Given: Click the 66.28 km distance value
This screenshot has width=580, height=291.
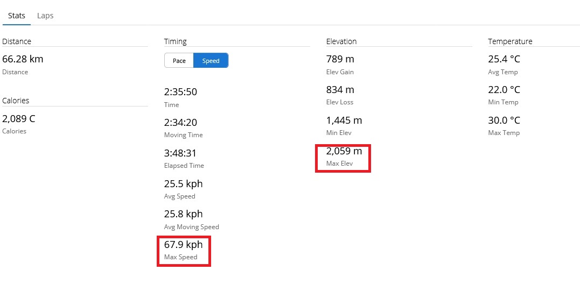Looking at the screenshot, I should (23, 59).
